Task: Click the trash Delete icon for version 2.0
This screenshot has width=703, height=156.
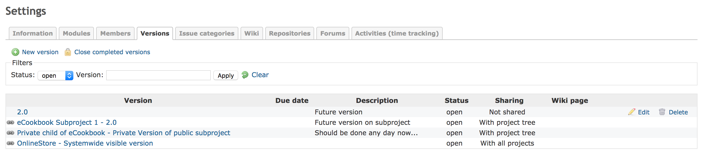Action: [662, 112]
